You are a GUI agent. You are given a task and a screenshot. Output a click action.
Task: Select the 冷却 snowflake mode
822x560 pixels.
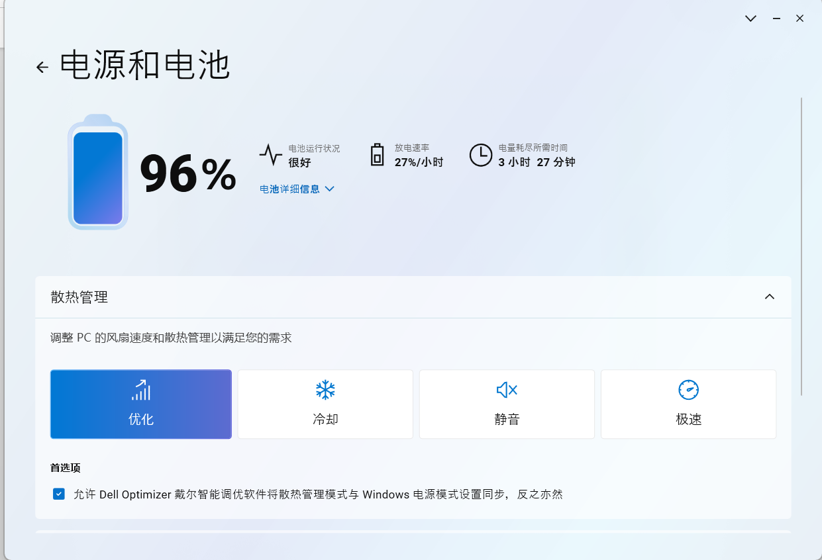point(325,404)
